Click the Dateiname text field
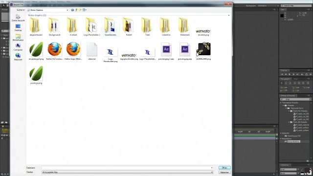 tap(127, 168)
